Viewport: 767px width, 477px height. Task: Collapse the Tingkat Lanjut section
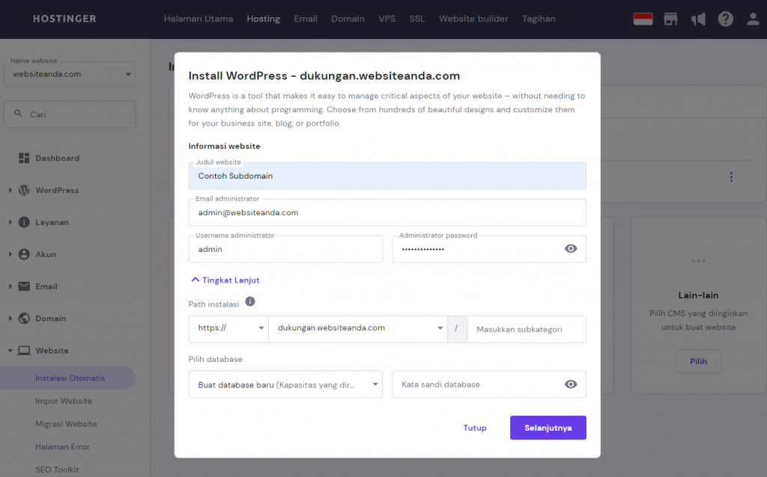coord(225,280)
